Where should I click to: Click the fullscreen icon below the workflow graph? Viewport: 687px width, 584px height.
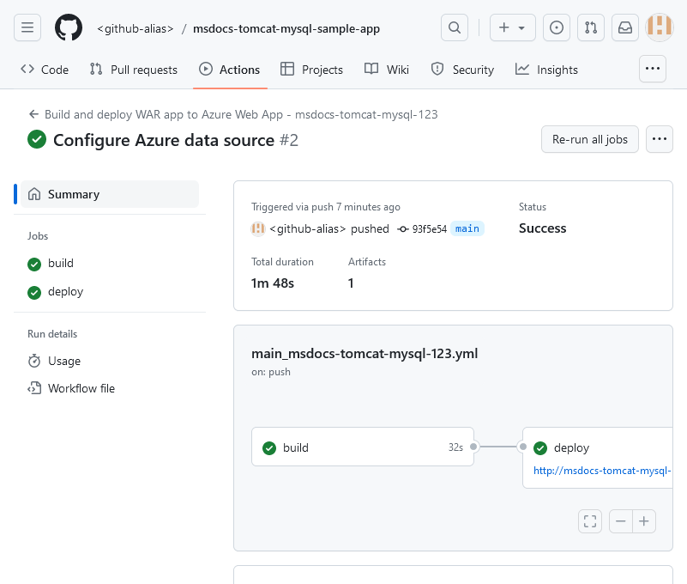pos(589,521)
